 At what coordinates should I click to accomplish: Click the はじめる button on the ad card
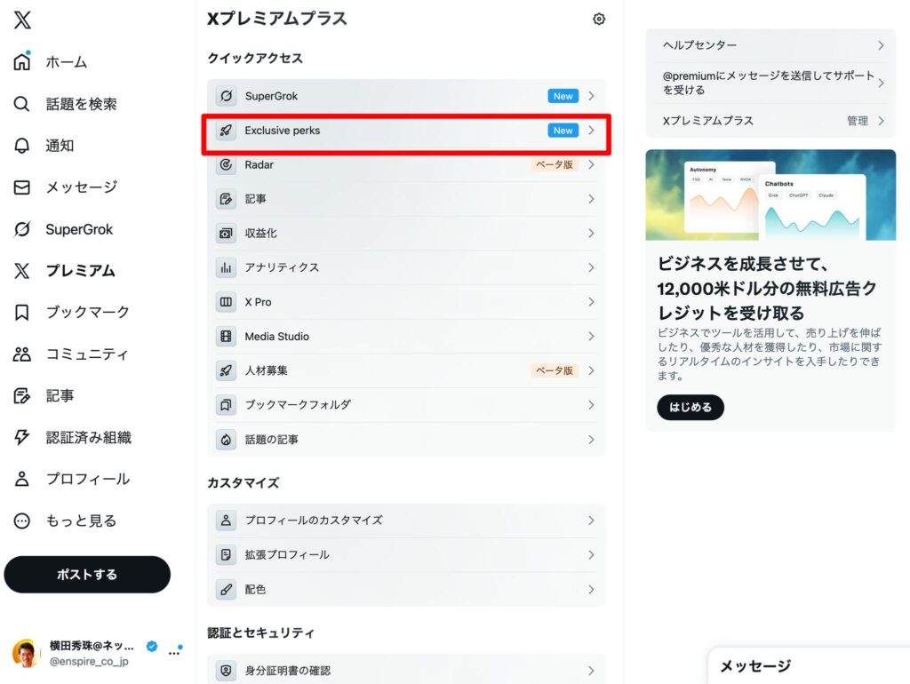[690, 407]
